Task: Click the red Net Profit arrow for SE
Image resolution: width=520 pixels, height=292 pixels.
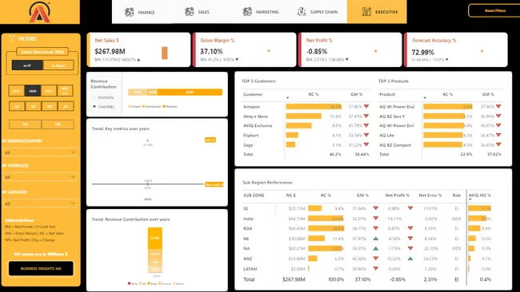Action: tap(410, 208)
